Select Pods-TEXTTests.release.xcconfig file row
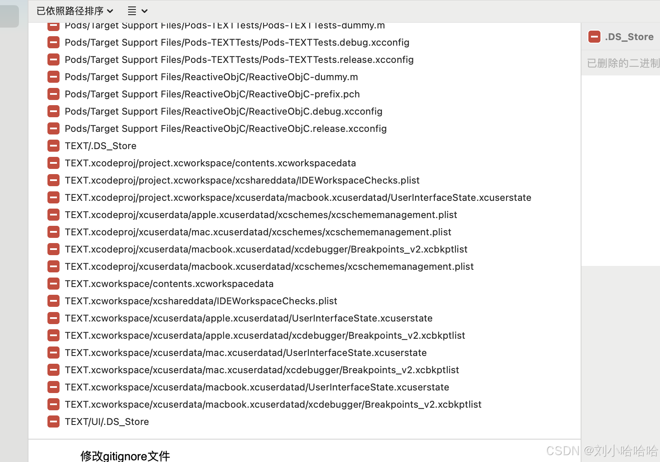 [x=239, y=59]
